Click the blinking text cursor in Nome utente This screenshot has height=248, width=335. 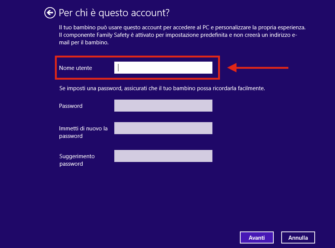pos(118,68)
